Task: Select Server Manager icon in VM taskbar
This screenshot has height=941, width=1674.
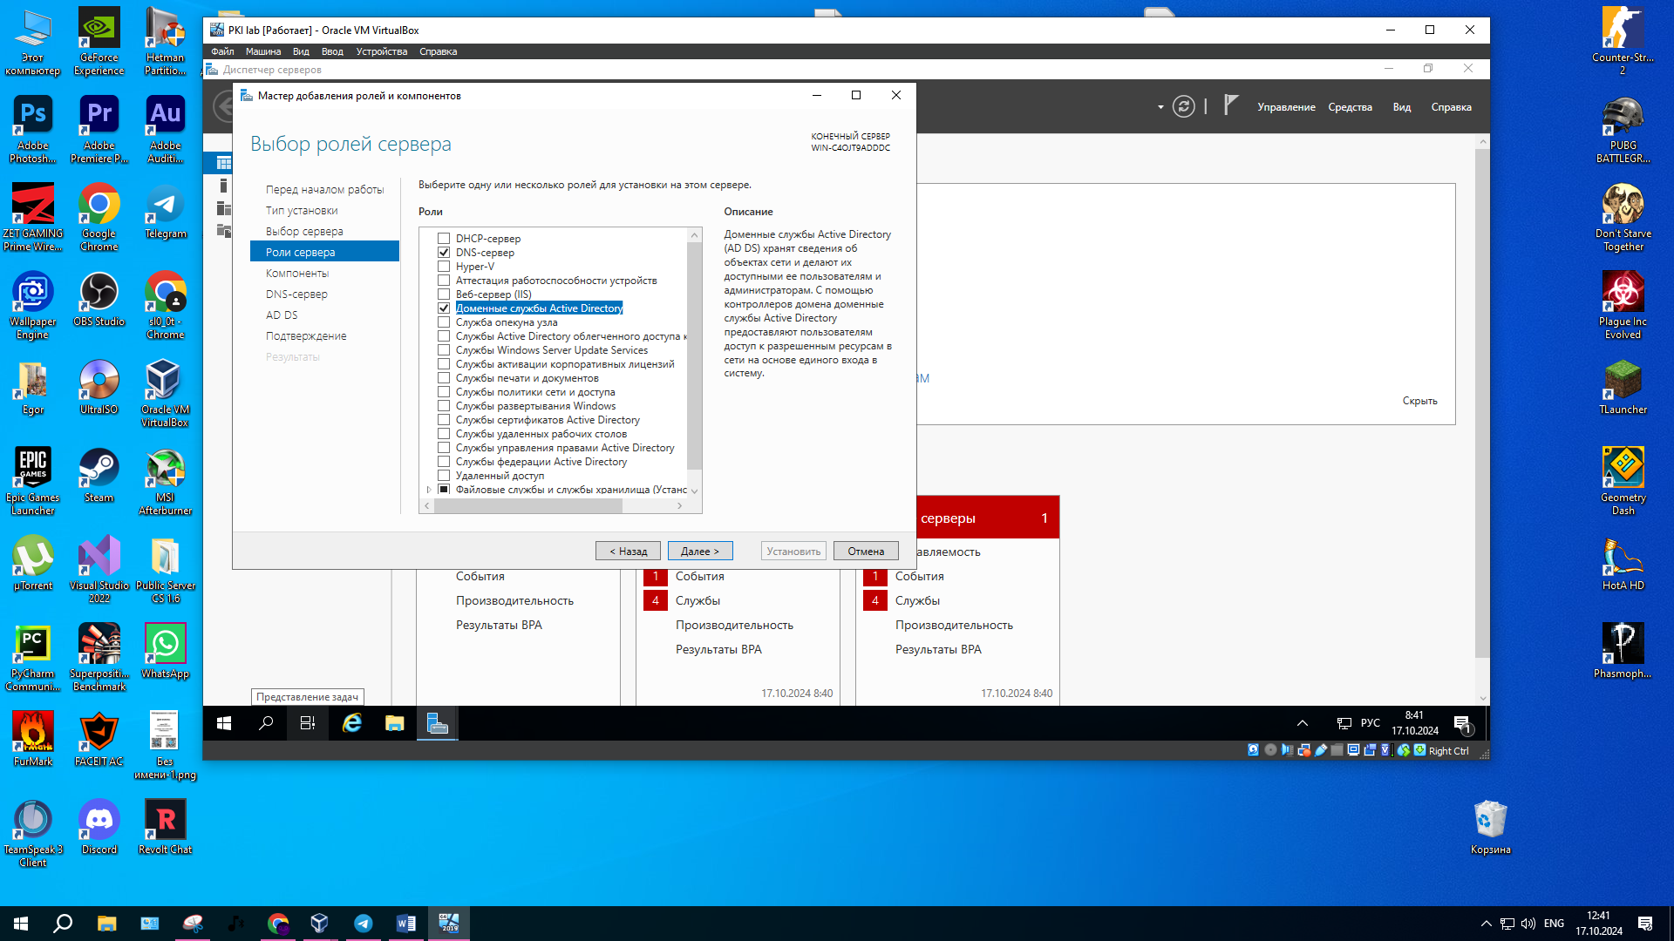Action: (437, 723)
